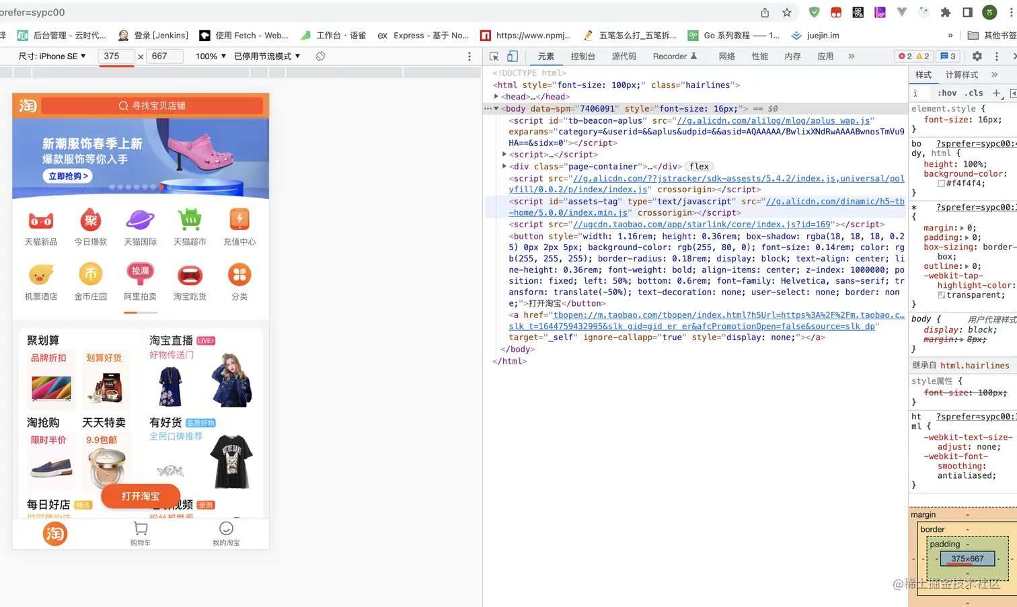The height and width of the screenshot is (607, 1017).
Task: Open the 今日爆款 category icon
Action: 91,220
